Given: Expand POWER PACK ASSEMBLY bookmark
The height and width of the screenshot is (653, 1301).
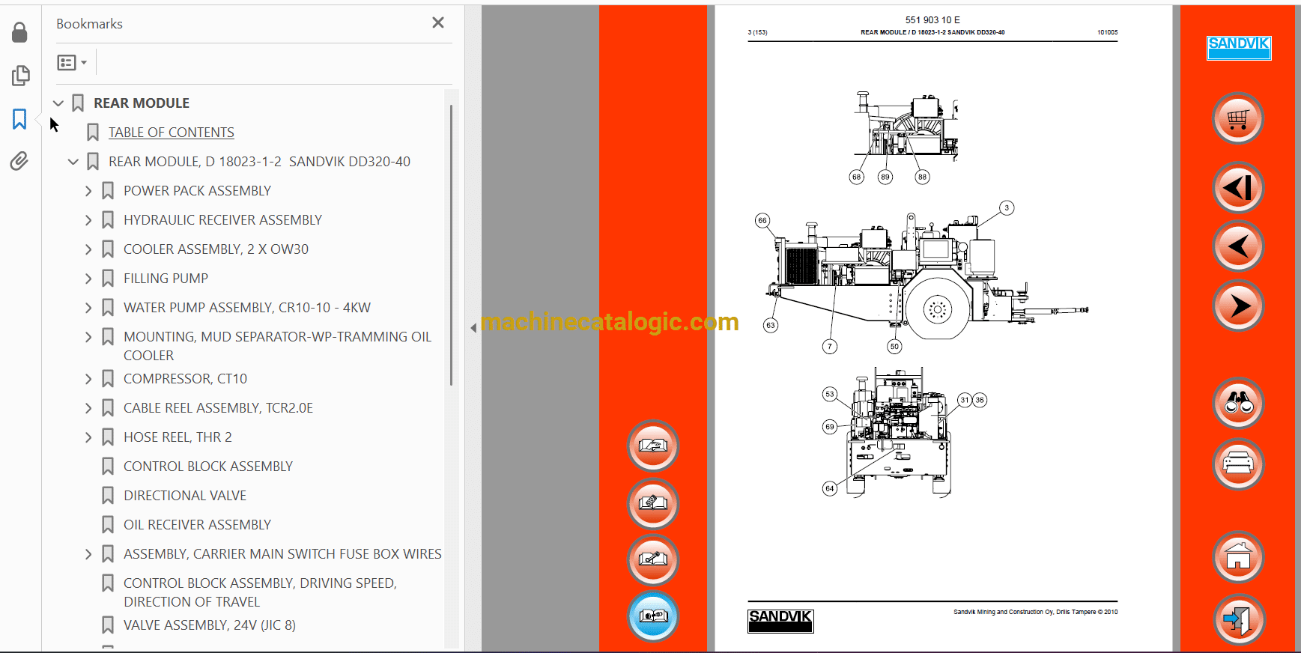Looking at the screenshot, I should pyautogui.click(x=88, y=191).
